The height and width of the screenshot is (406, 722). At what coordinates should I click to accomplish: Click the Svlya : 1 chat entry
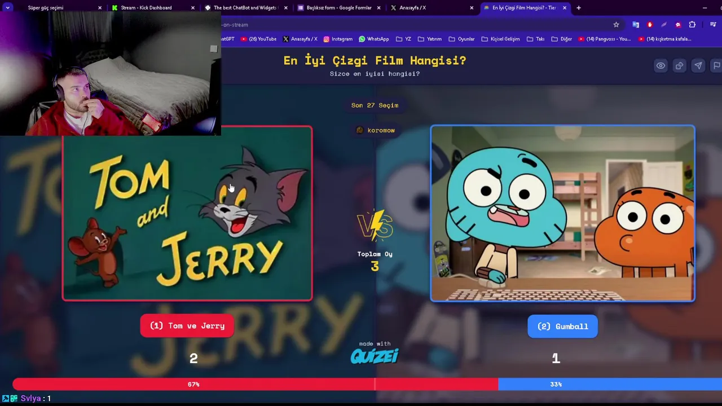[27, 399]
